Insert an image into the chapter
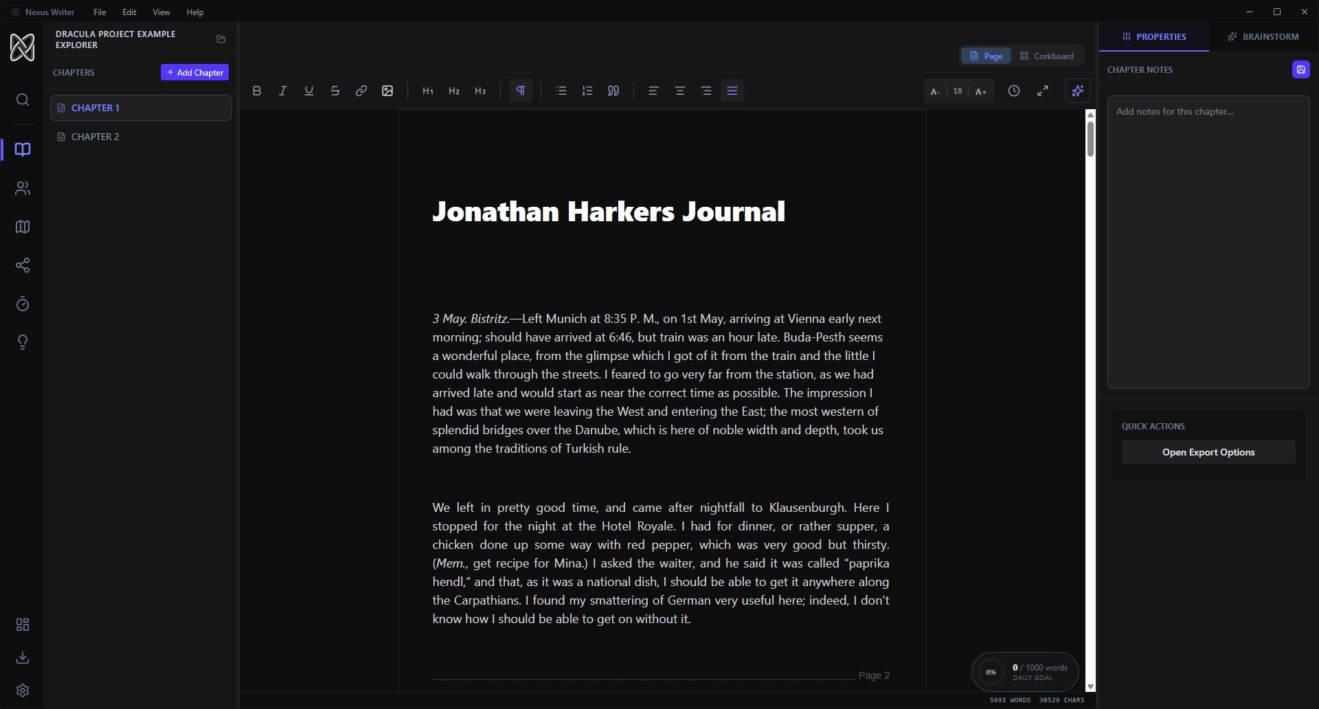Screen dimensions: 1319x709 tap(387, 91)
